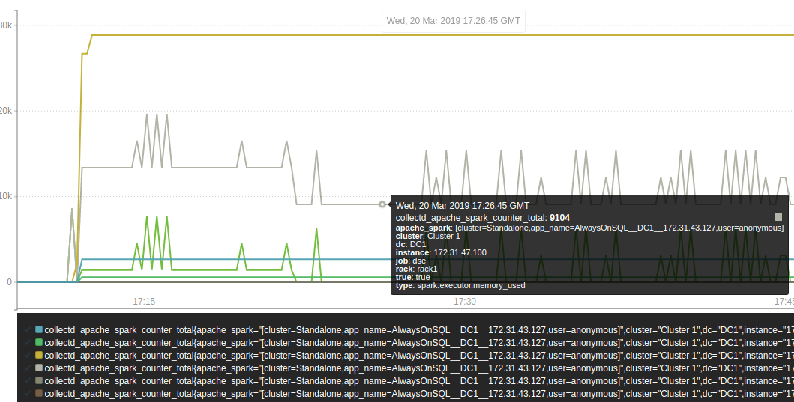
Task: Toggle the checkmark beside the green series
Action: [28, 342]
